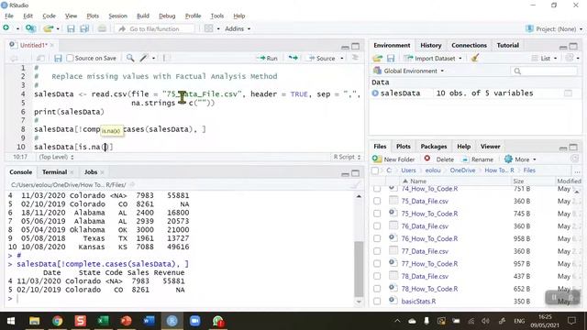Expand the Source button dropdown arrow
This screenshot has width=587, height=330.
coord(342,59)
